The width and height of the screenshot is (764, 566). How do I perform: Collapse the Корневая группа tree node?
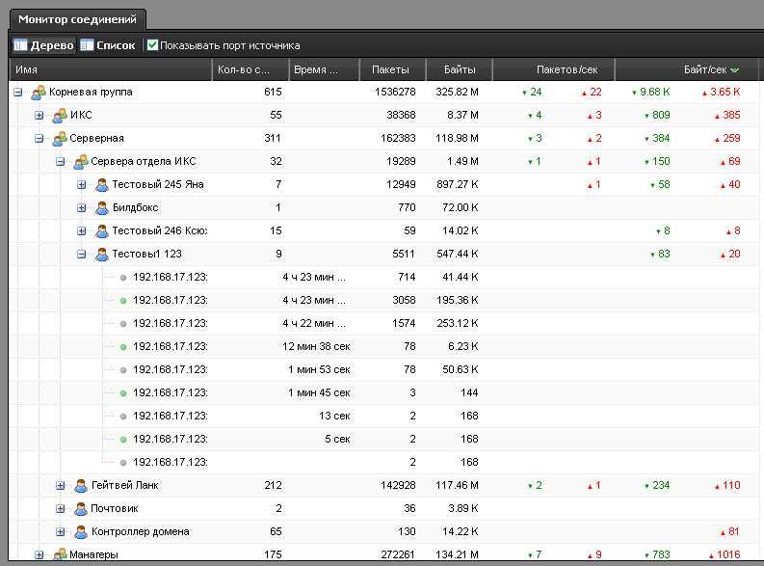pos(18,93)
